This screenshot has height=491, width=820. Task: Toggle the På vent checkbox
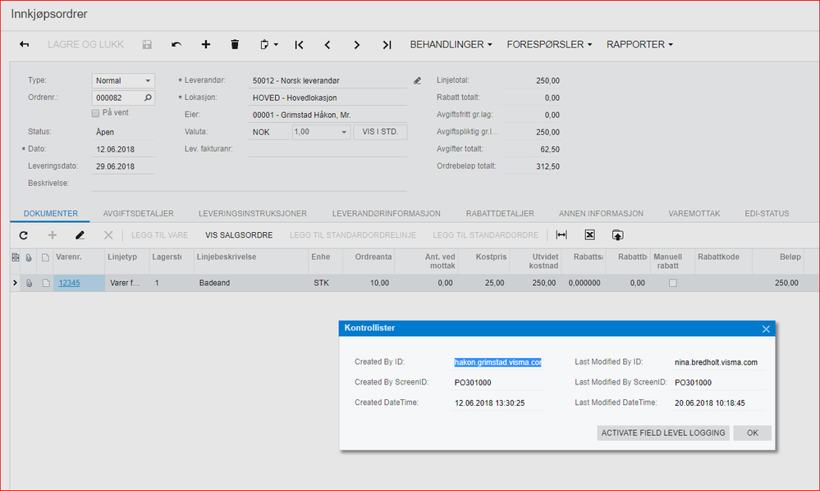pyautogui.click(x=96, y=113)
